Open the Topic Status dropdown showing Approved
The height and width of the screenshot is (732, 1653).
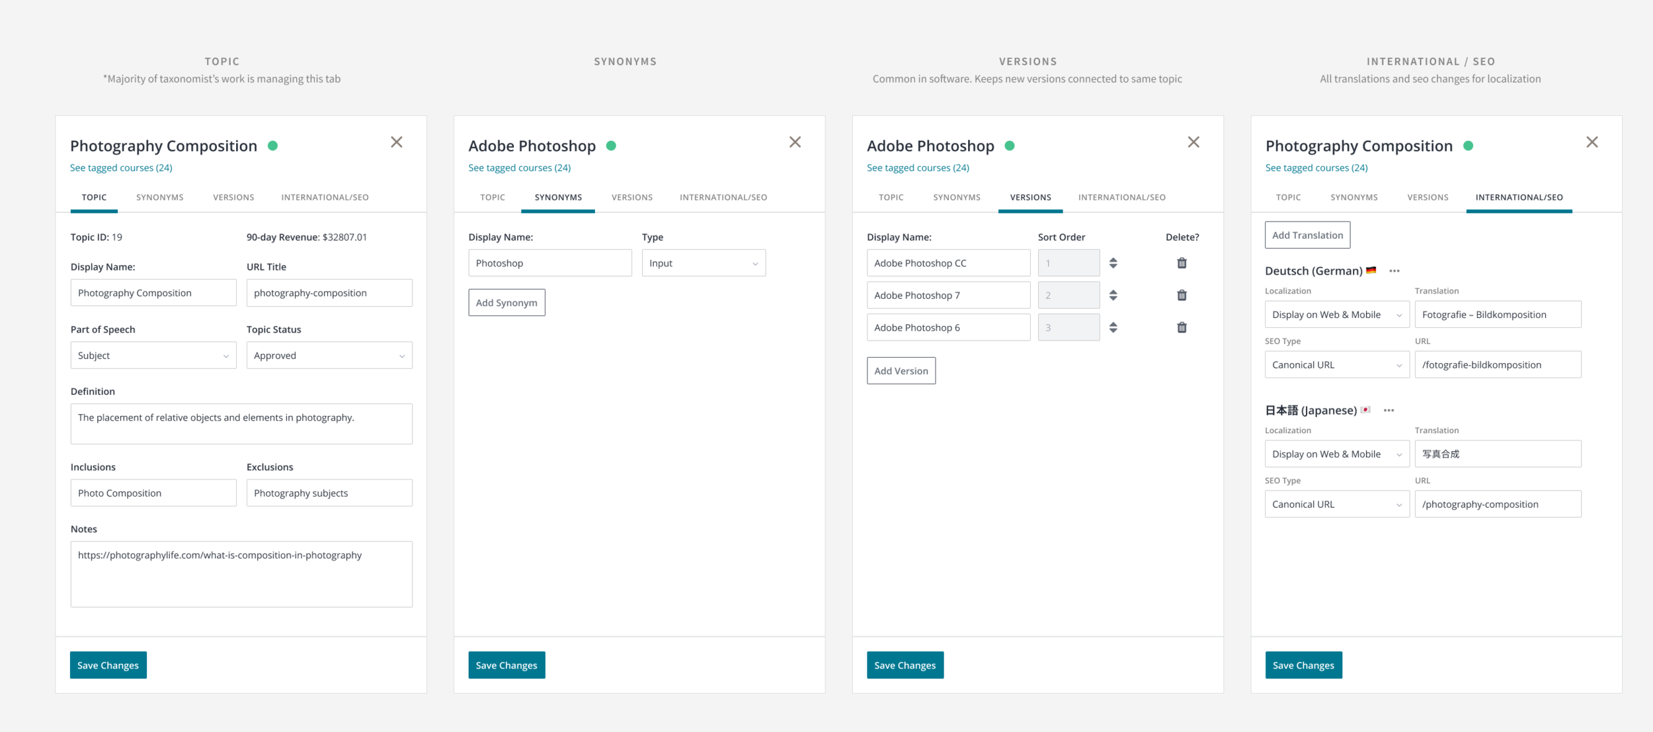(x=329, y=355)
